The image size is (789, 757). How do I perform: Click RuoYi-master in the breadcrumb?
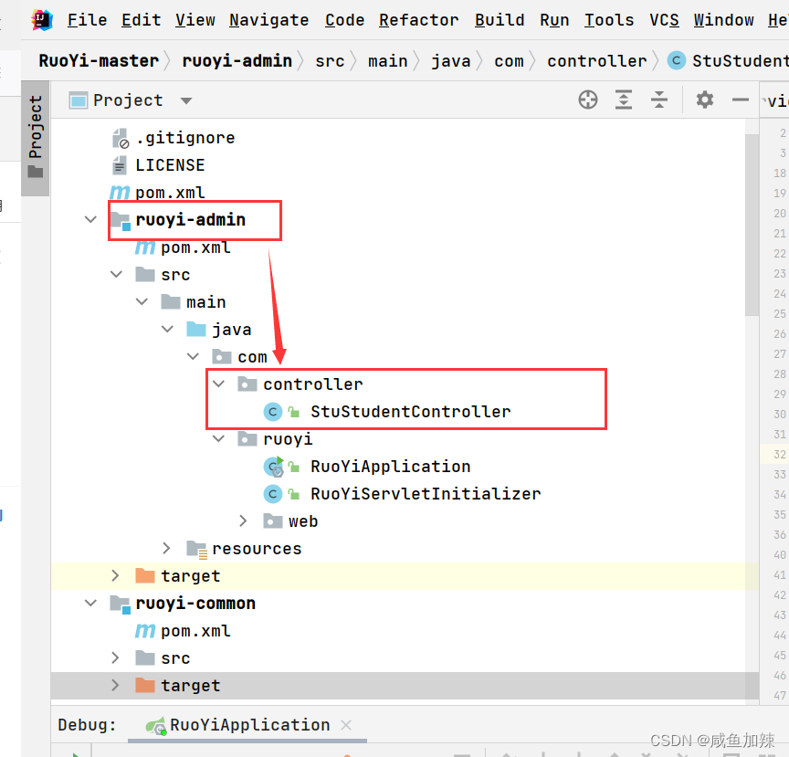coord(99,61)
